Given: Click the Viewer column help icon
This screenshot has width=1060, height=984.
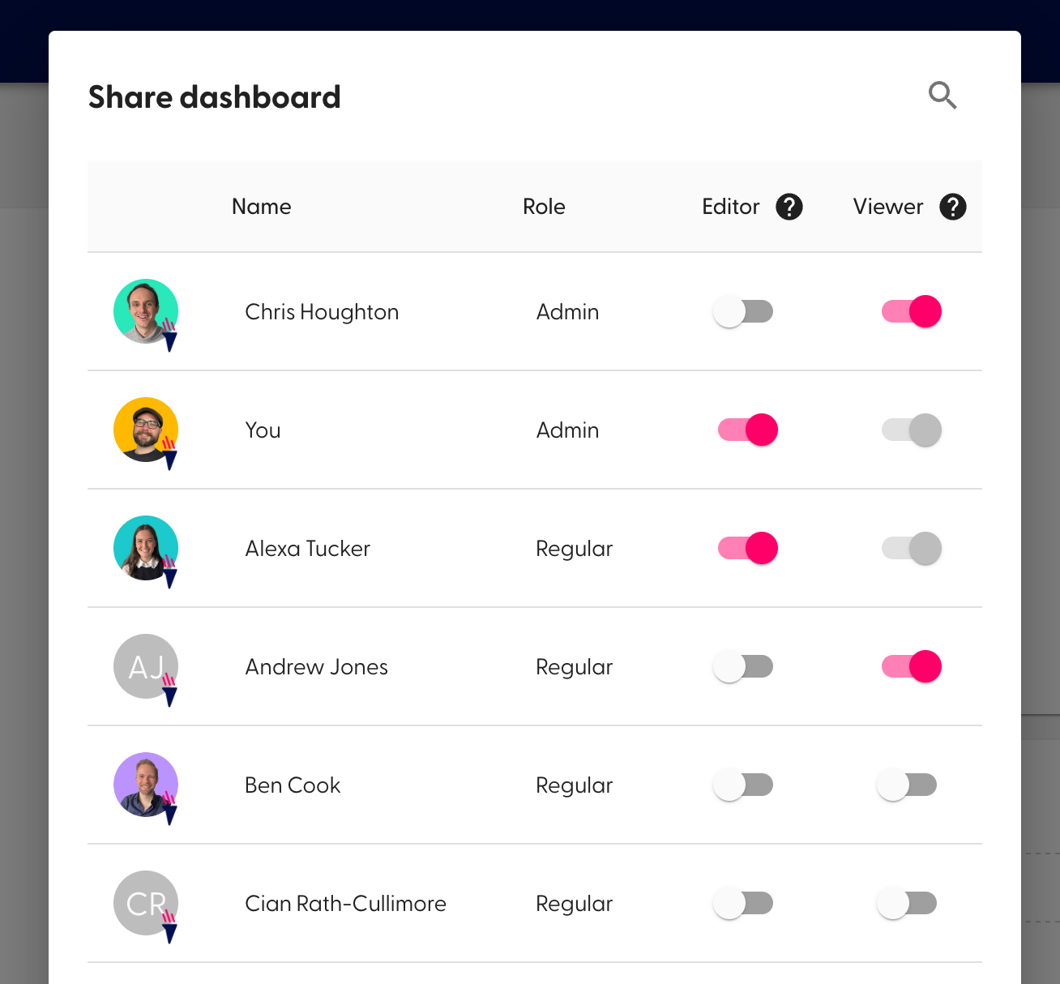Looking at the screenshot, I should pyautogui.click(x=953, y=207).
